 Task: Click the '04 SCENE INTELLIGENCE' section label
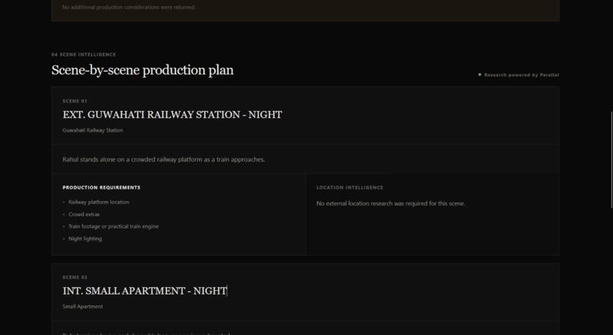coord(84,54)
